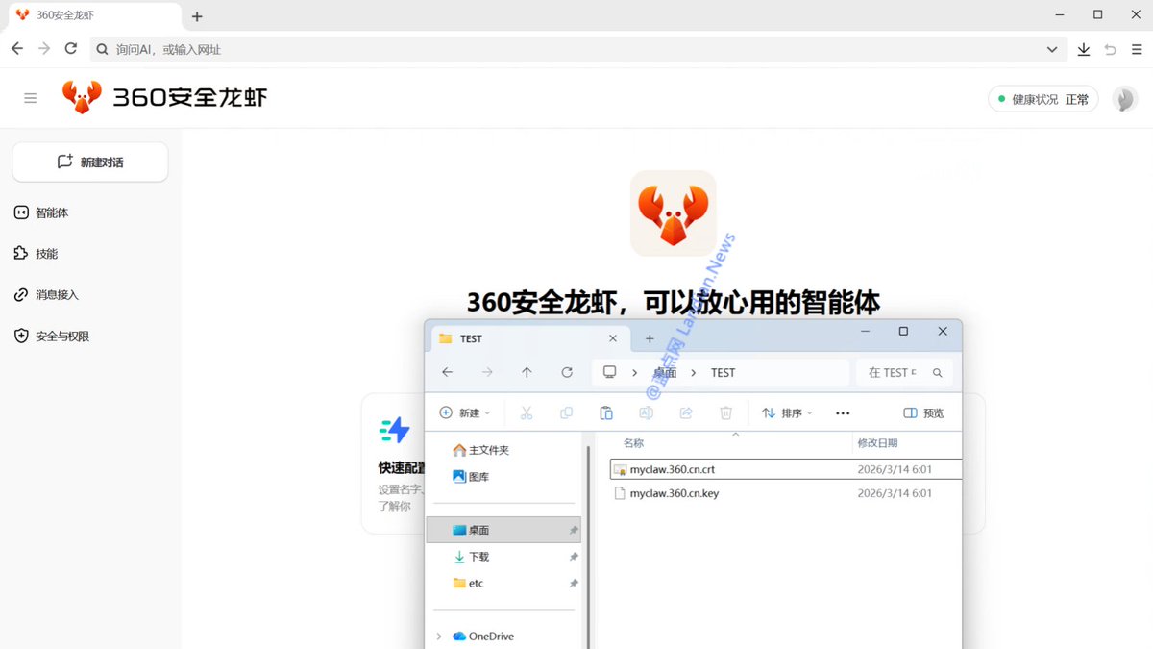This screenshot has width=1153, height=649.
Task: Sort by the 名称 column header
Action: (x=633, y=443)
